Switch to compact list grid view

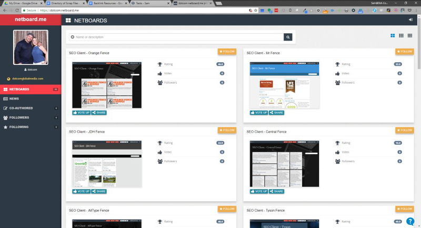click(409, 36)
